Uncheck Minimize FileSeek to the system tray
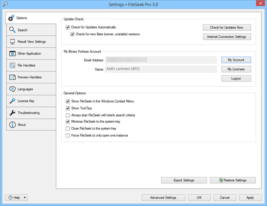267x206 pixels. pyautogui.click(x=68, y=121)
